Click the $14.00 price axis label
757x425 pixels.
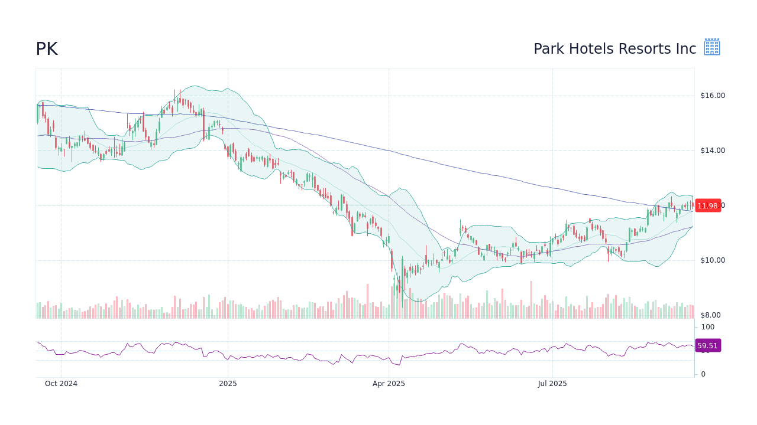(x=712, y=150)
